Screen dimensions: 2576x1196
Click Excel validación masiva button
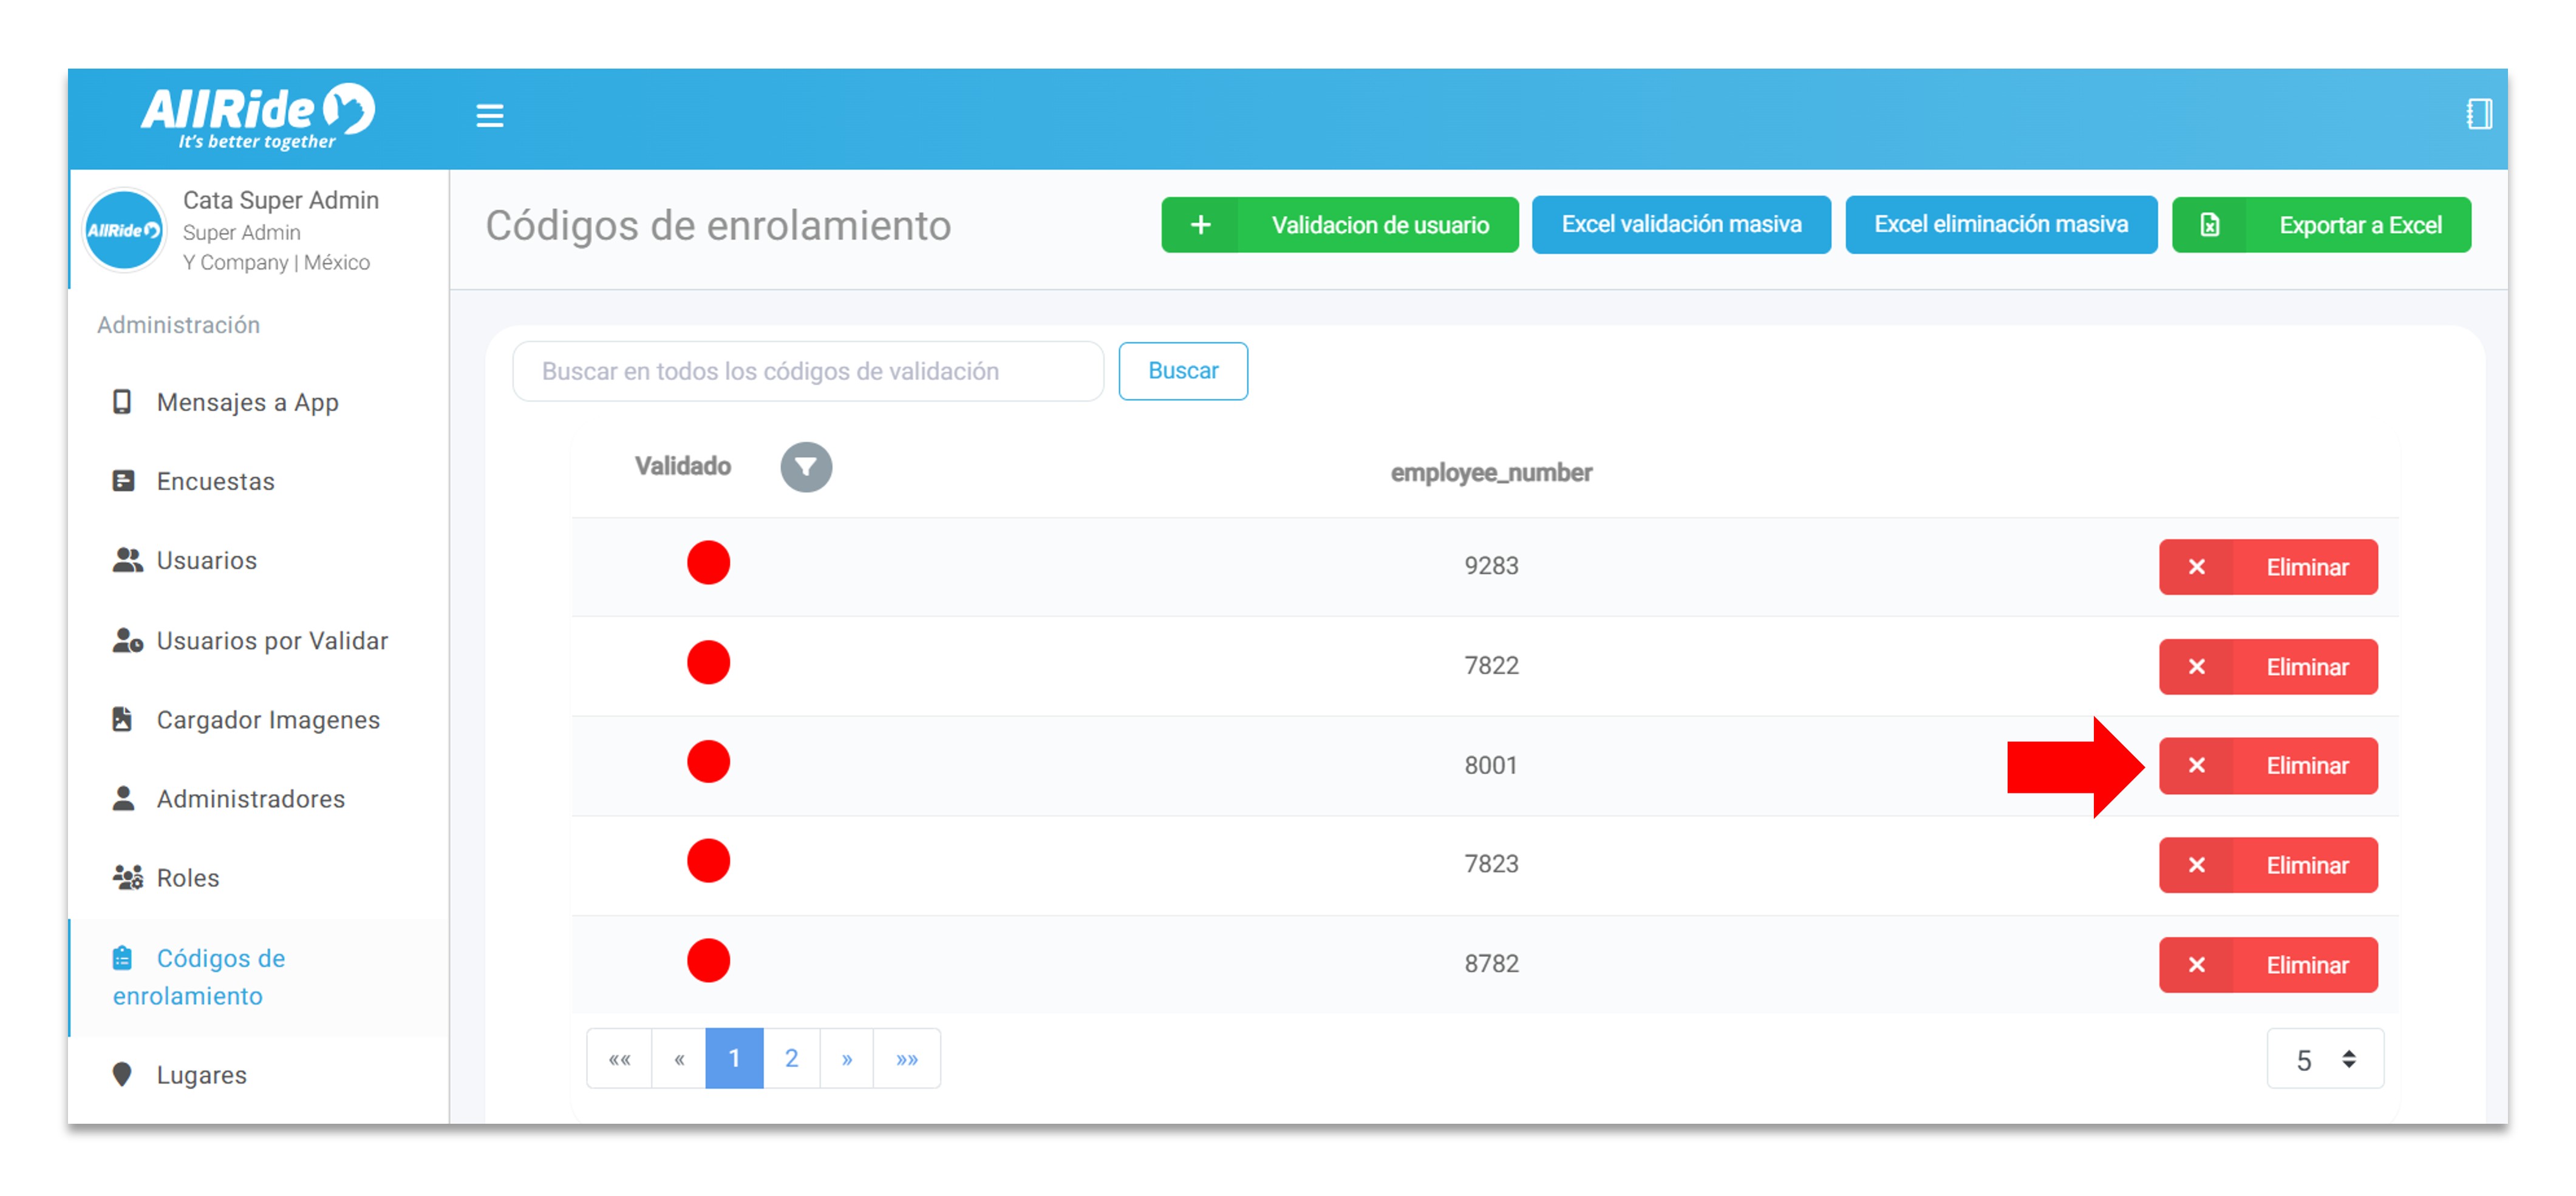(x=1680, y=225)
